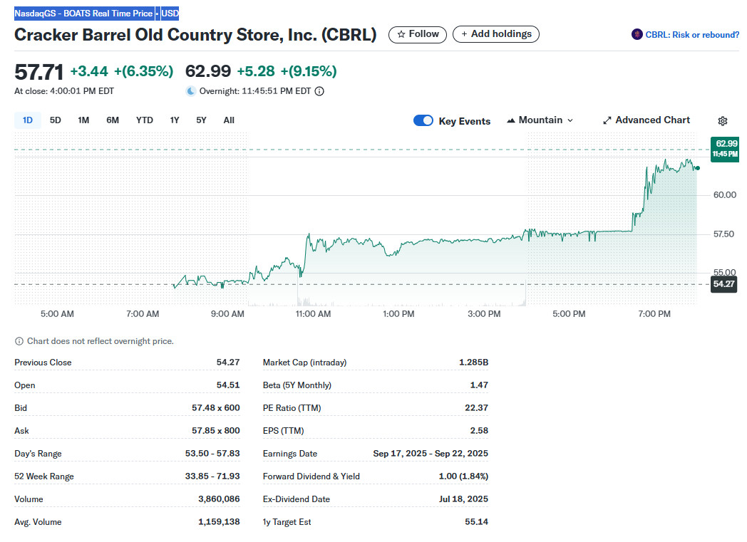Click the 60.00 price axis label

pos(725,195)
